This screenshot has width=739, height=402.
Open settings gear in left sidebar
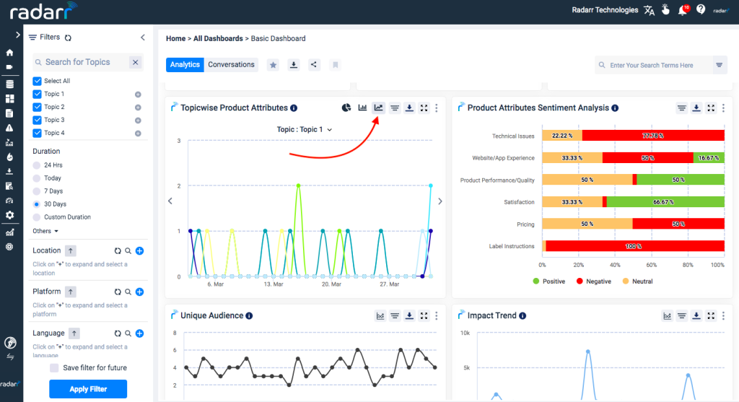point(9,215)
